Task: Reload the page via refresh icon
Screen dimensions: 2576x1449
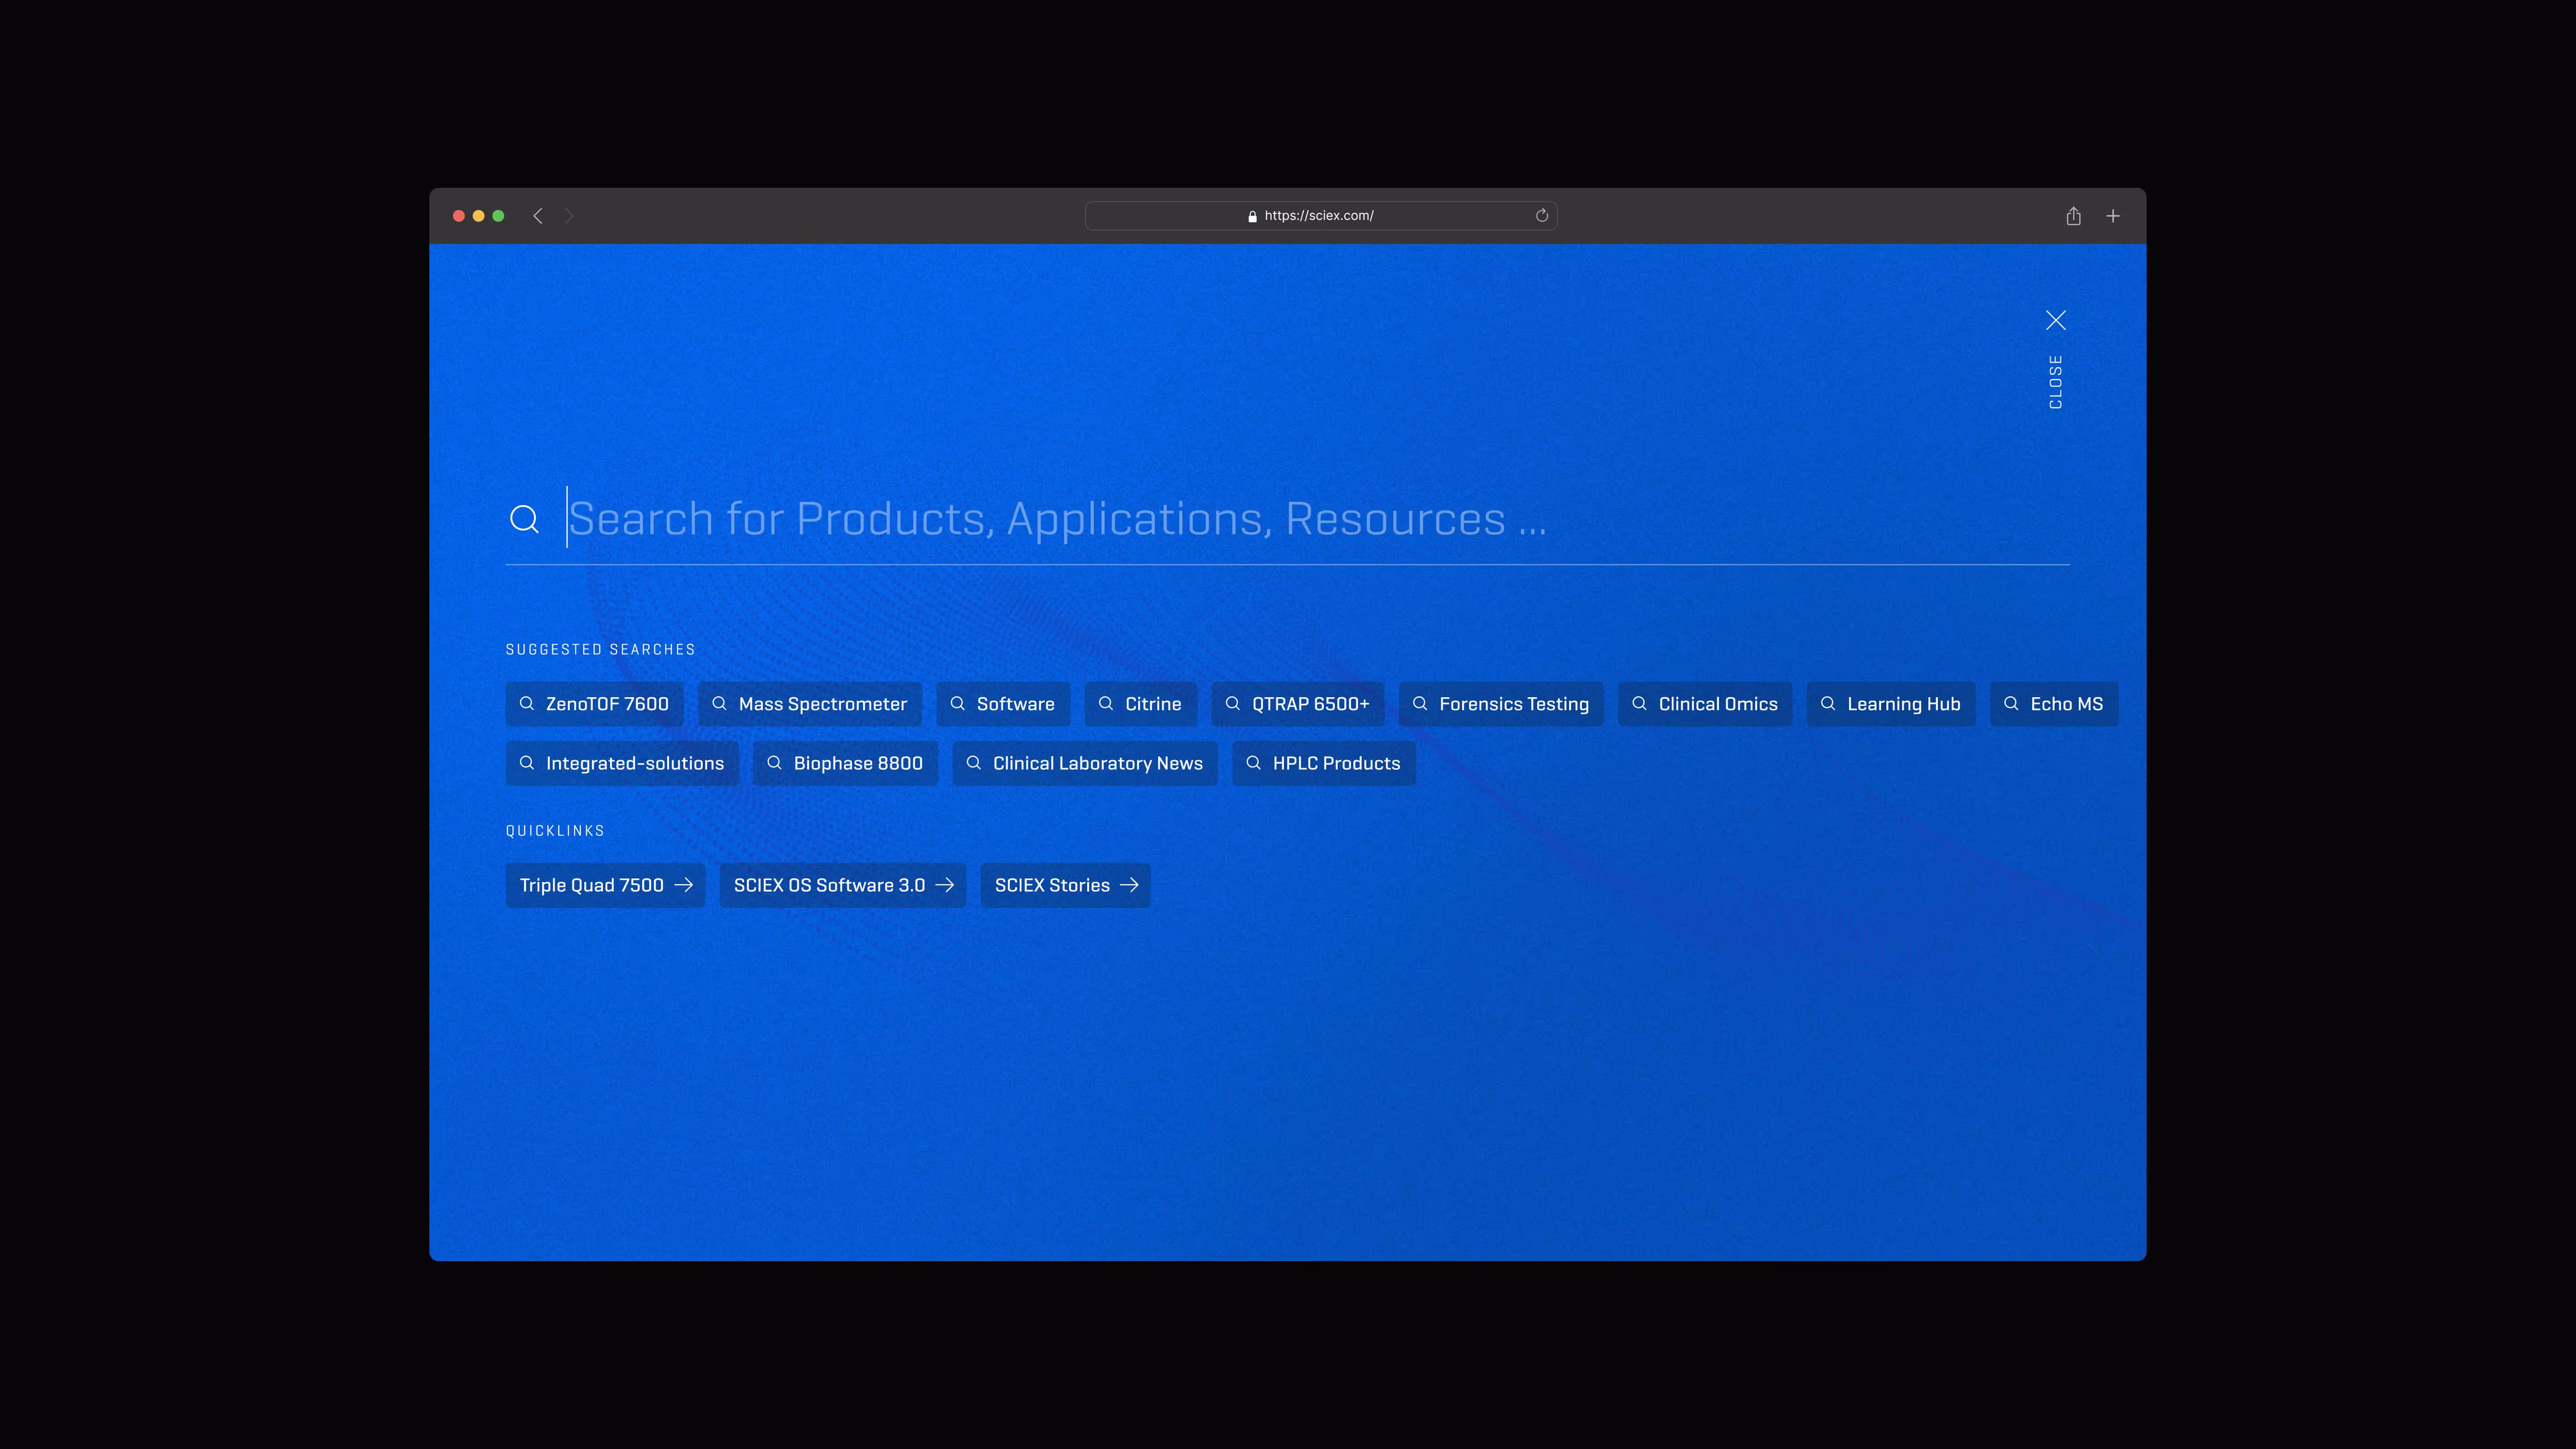Action: pos(1542,216)
